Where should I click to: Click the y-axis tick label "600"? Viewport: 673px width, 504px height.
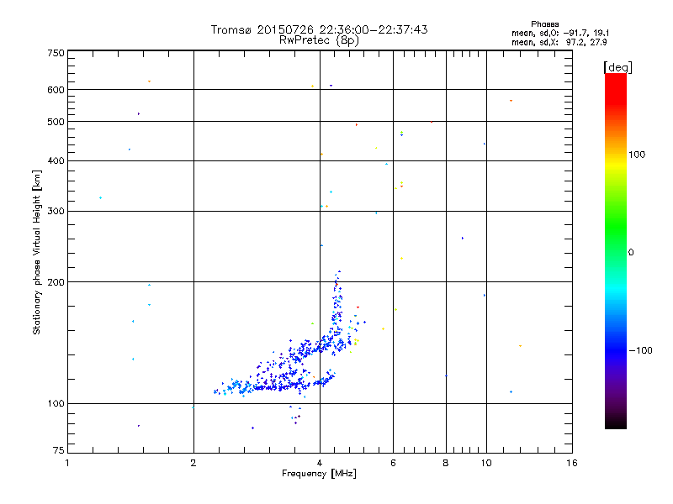56,90
